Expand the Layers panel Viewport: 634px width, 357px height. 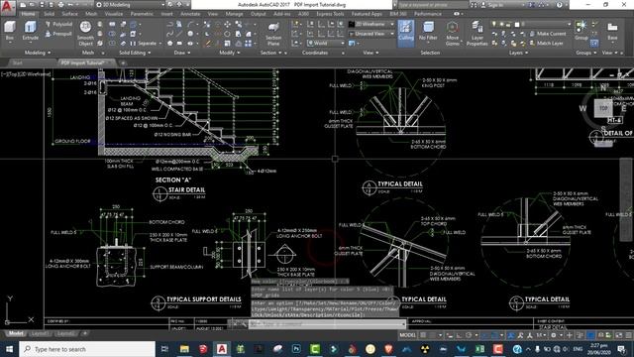tap(518, 53)
